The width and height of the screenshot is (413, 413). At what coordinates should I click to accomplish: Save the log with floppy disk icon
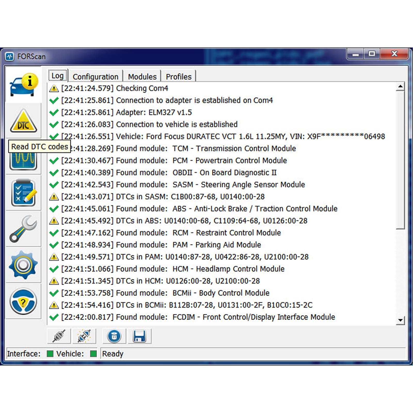point(139,336)
